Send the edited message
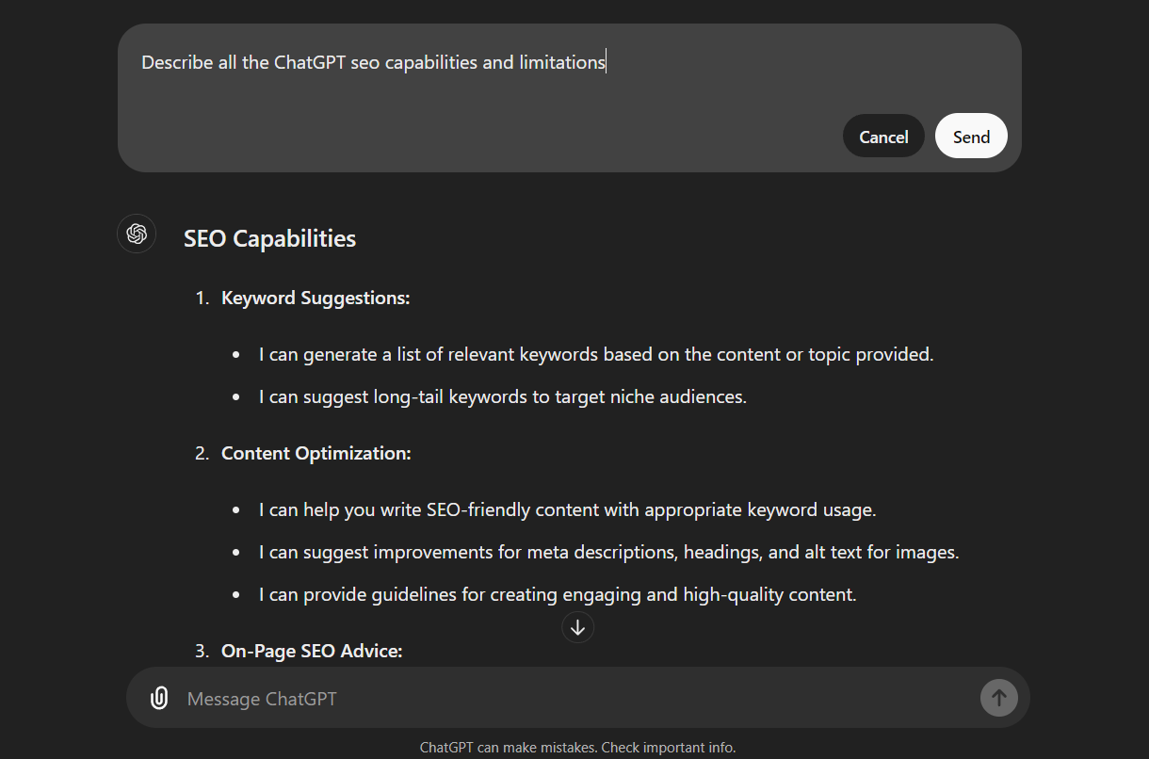1149x759 pixels. tap(971, 137)
